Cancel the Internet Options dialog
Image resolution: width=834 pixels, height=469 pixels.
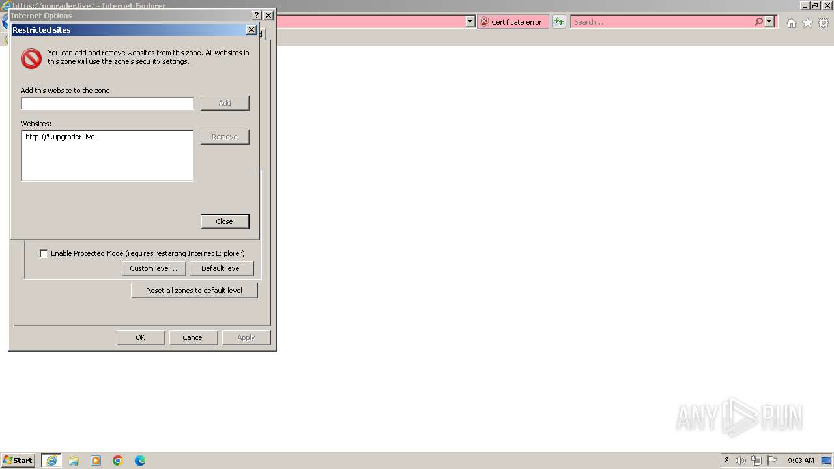pos(193,337)
